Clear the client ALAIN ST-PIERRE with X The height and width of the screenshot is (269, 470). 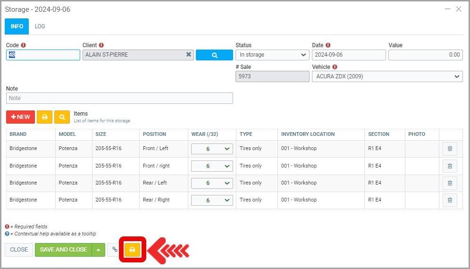click(x=189, y=55)
